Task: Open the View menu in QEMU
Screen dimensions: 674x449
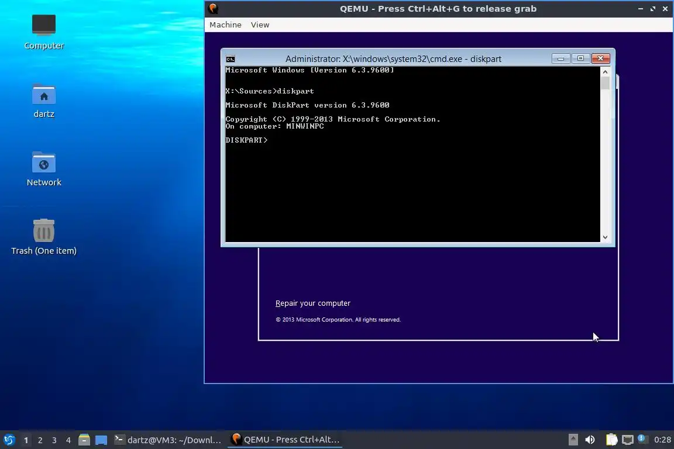Action: 260,25
